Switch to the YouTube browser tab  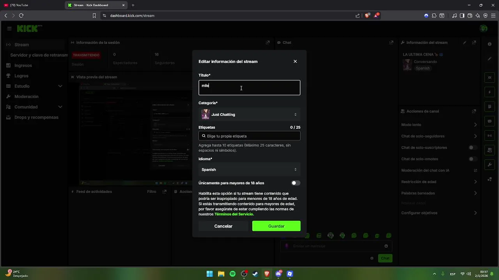click(31, 5)
